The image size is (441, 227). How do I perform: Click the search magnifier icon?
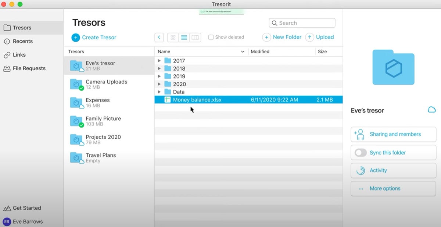[x=274, y=23]
